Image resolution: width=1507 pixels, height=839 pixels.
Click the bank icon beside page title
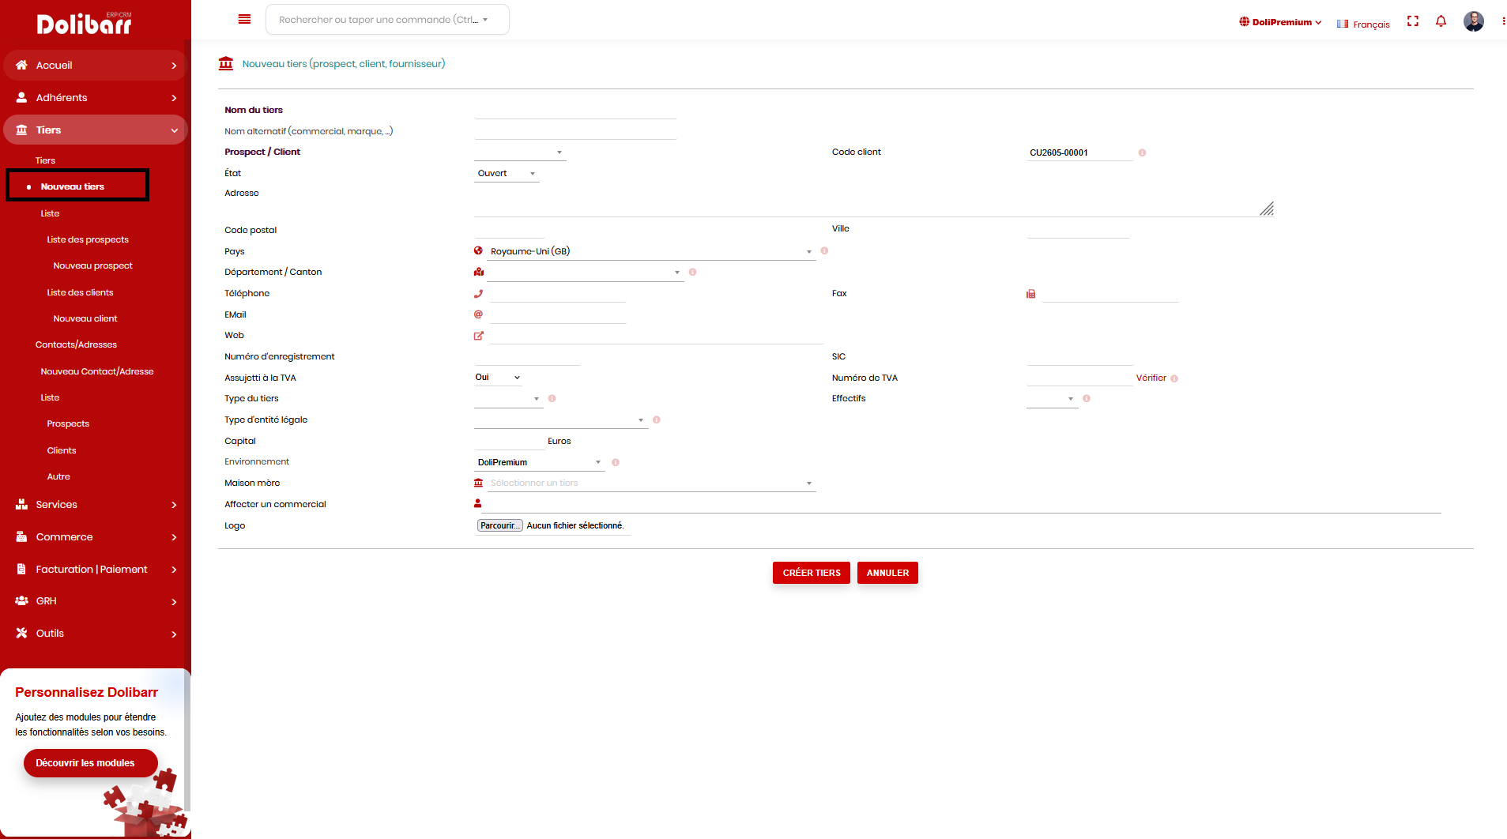[x=226, y=63]
